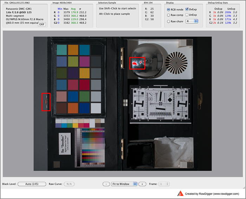The width and height of the screenshot is (246, 199).
Task: Click the Frame number stepper
Action: pos(164,184)
